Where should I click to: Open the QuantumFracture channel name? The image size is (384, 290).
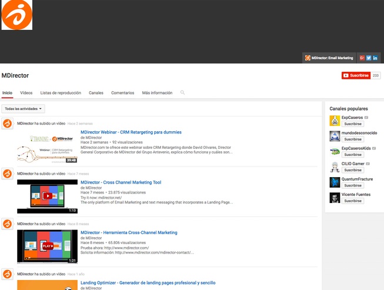[x=357, y=179]
